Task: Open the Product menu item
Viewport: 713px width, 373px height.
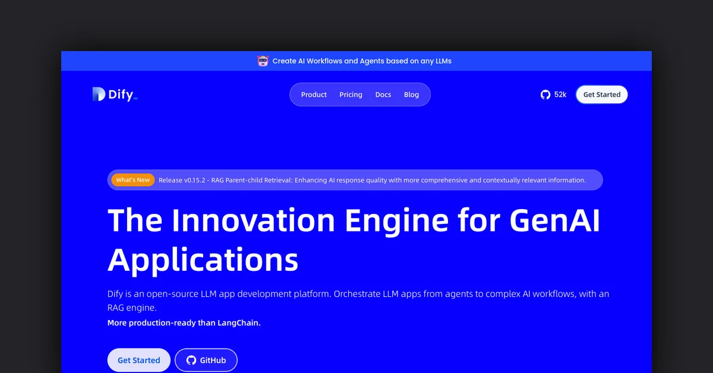Action: pyautogui.click(x=314, y=94)
